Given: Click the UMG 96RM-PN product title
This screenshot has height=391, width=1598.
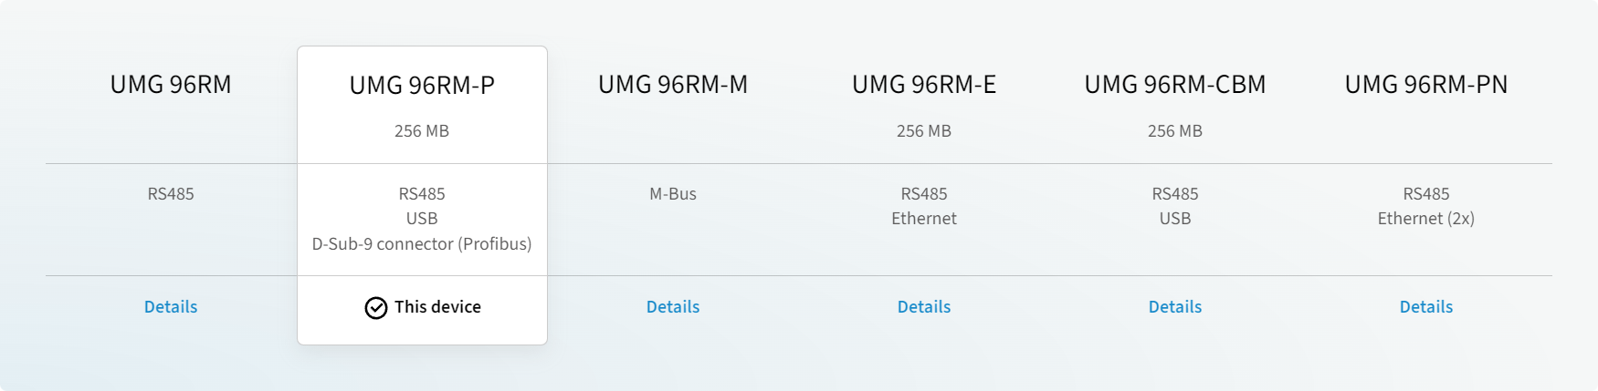Looking at the screenshot, I should pos(1426,85).
